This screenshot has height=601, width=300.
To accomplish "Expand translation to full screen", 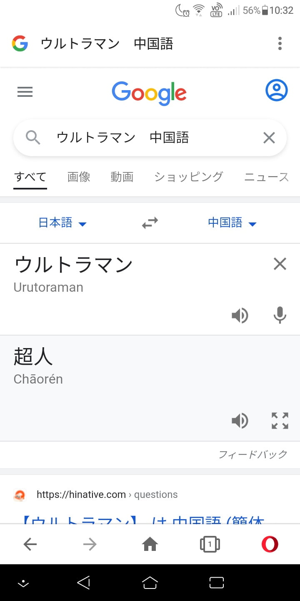I will 280,421.
